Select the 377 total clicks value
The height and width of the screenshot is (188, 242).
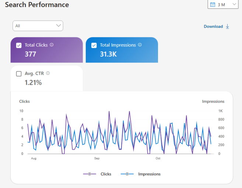tap(31, 54)
